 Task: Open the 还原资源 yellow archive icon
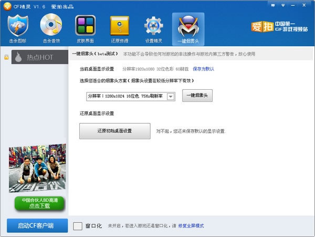(120, 26)
